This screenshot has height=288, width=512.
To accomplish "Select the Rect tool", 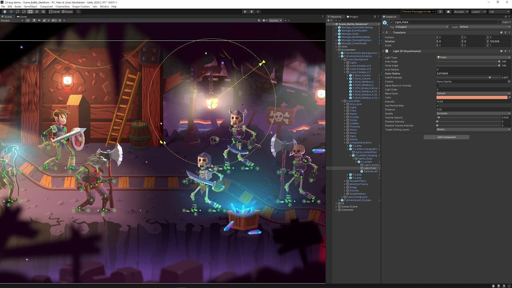I will [x=30, y=12].
